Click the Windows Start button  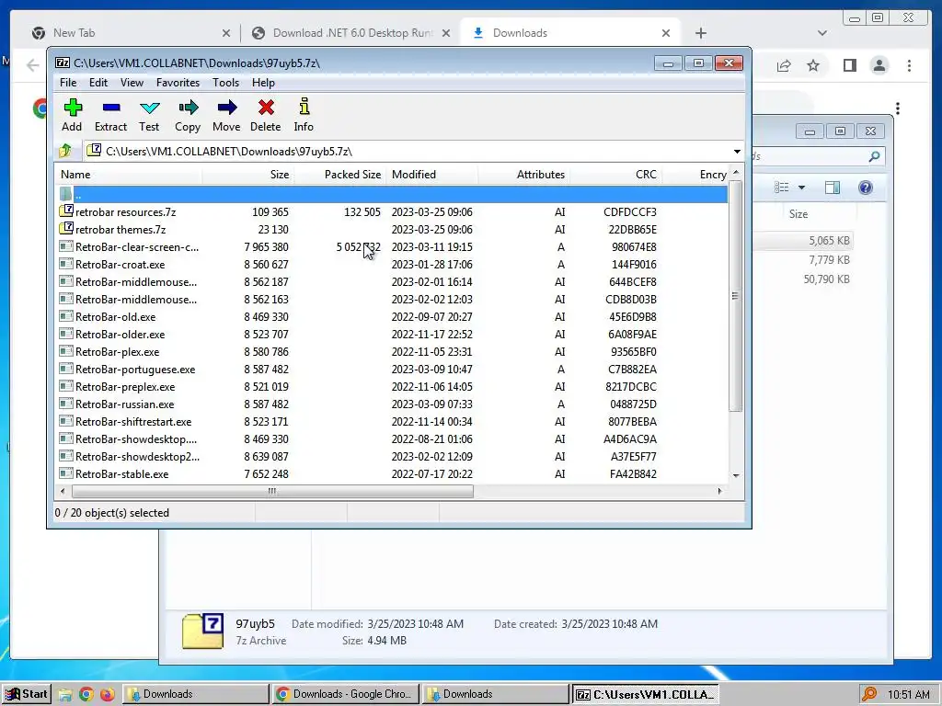coord(27,694)
